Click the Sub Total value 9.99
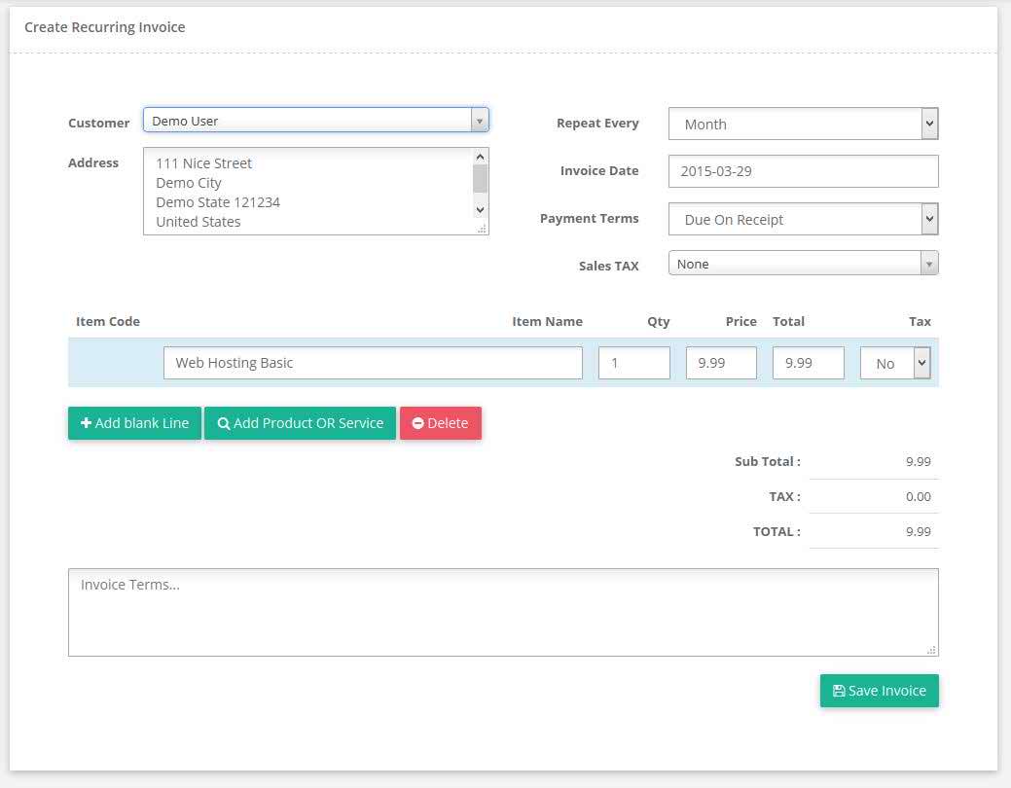 point(919,462)
